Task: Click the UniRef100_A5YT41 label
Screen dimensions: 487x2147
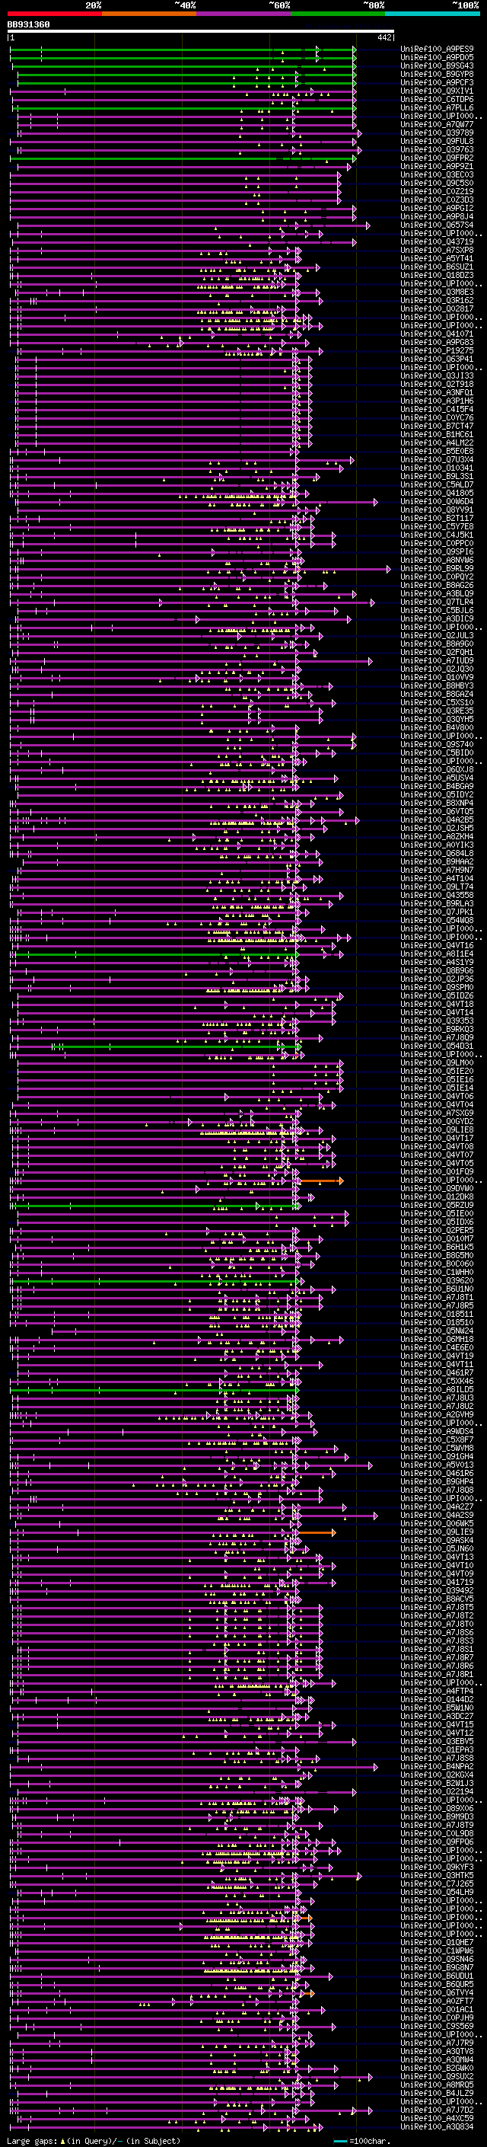Action: pos(437,259)
